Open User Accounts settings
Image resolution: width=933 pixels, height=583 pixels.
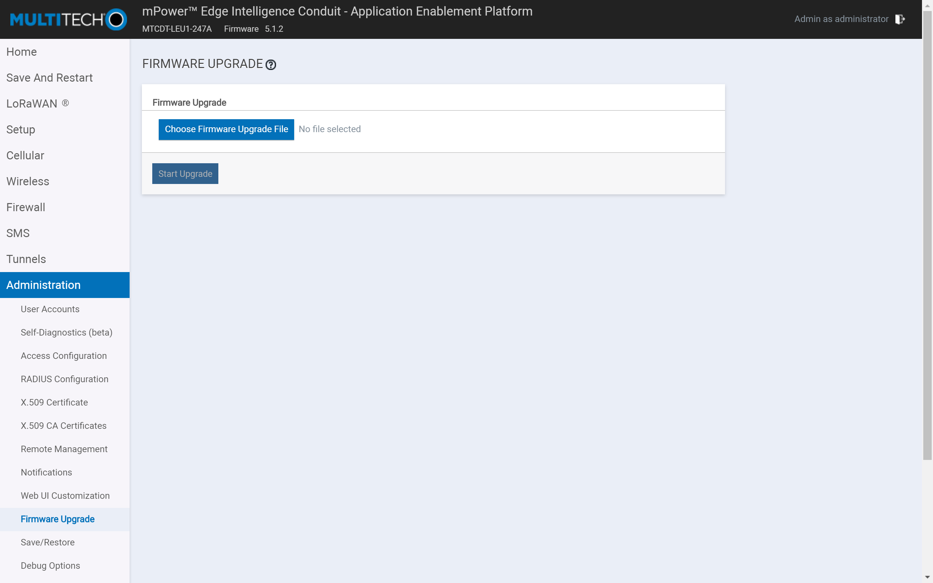50,309
